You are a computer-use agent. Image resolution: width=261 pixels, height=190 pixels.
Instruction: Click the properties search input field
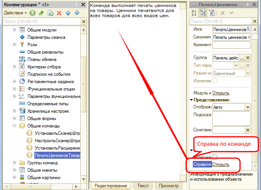221,21
